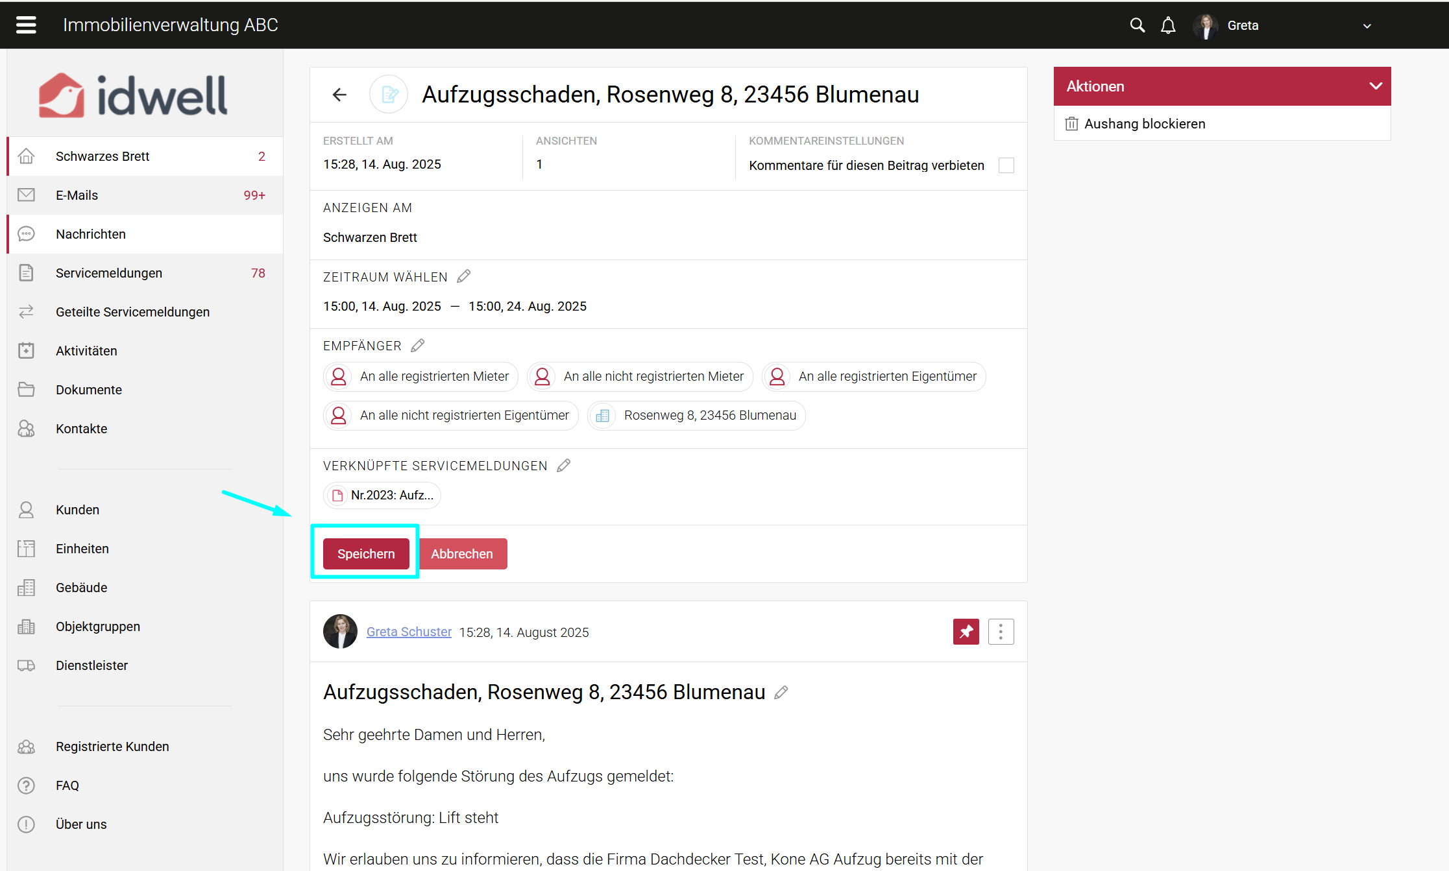Go back with the left arrow
This screenshot has height=871, width=1449.
(339, 95)
